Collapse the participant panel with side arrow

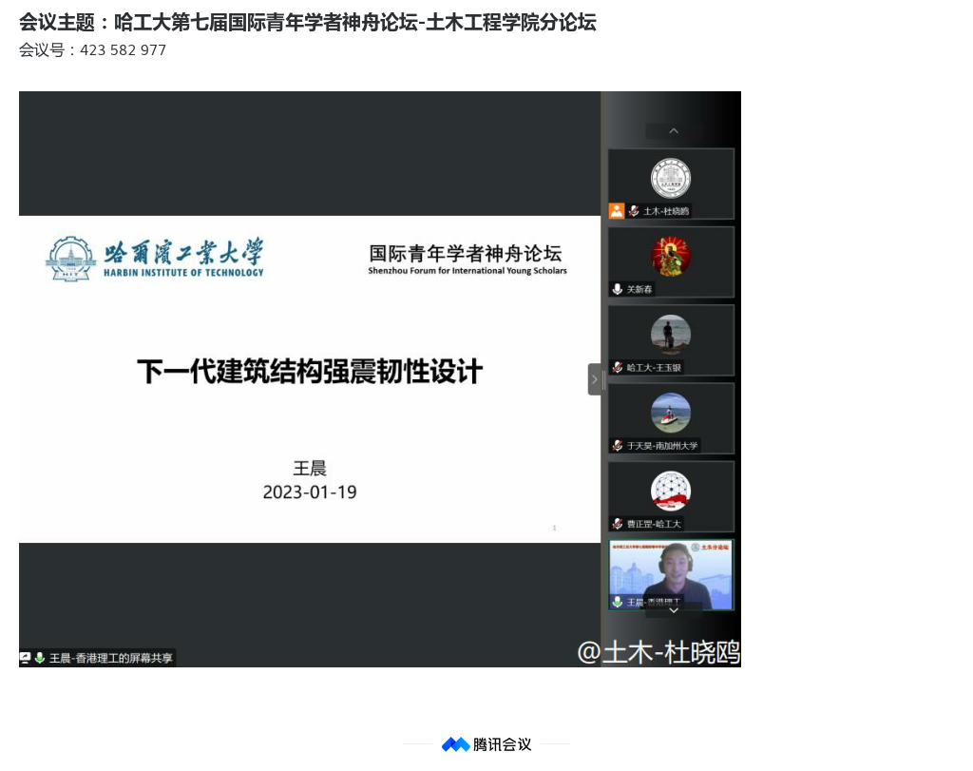click(595, 379)
